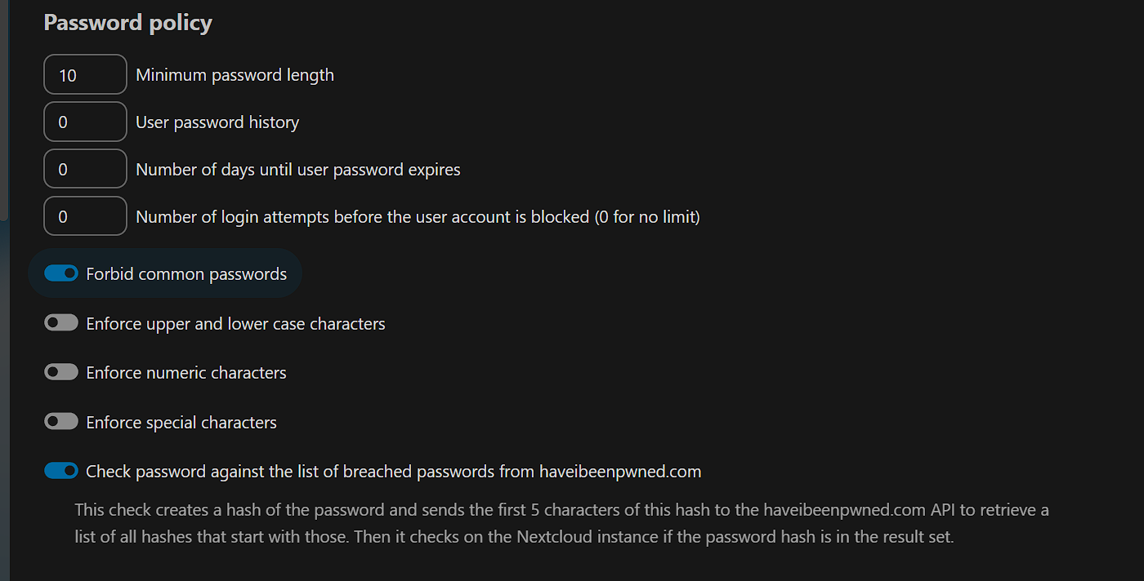This screenshot has width=1144, height=581.
Task: Enable the upper and lower case toggle switch
Action: click(x=61, y=324)
